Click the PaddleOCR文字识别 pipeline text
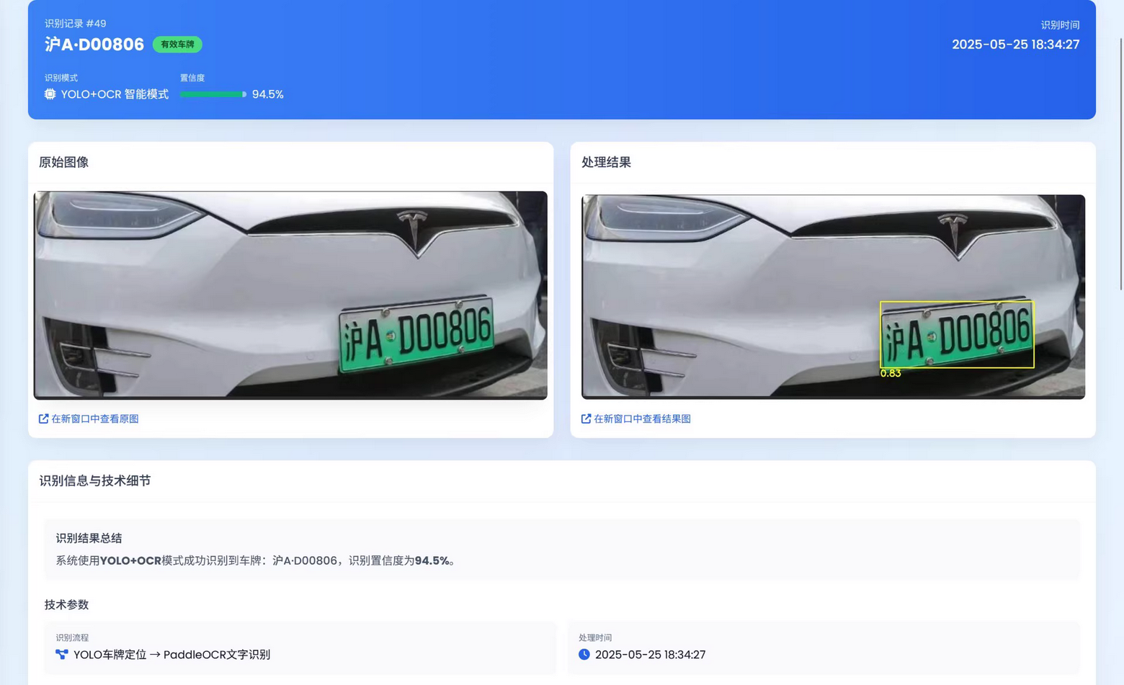 [x=217, y=655]
